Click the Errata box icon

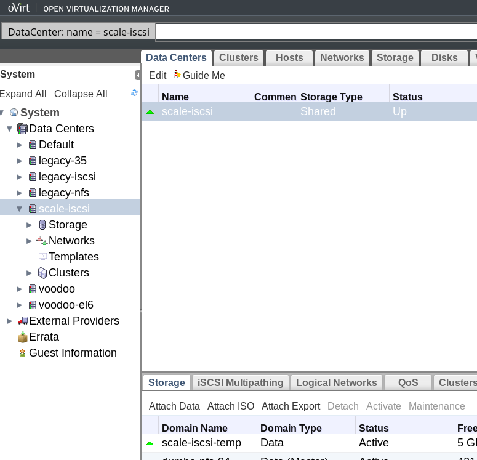coord(23,337)
